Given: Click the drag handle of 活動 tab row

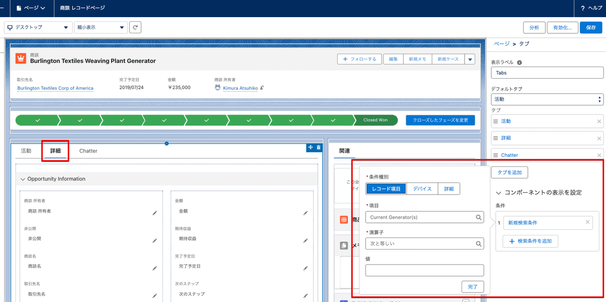Looking at the screenshot, I should pyautogui.click(x=496, y=122).
